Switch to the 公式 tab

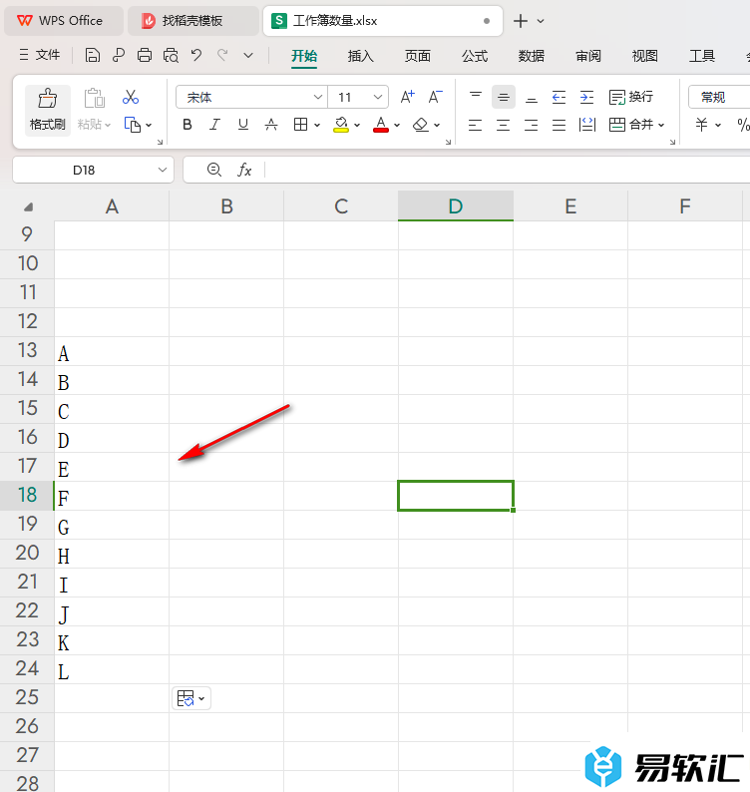point(475,56)
